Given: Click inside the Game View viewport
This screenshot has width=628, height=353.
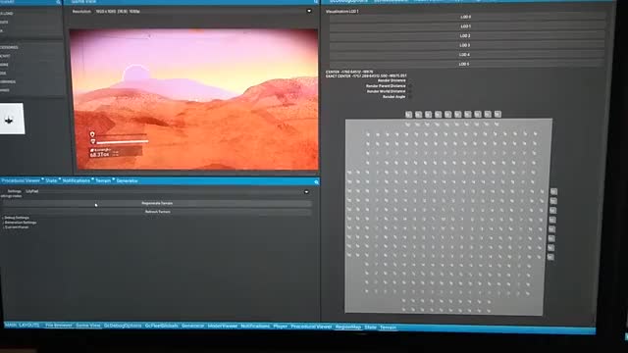Looking at the screenshot, I should click(194, 99).
